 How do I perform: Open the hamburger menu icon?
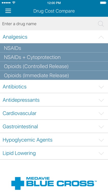tap(8, 11)
